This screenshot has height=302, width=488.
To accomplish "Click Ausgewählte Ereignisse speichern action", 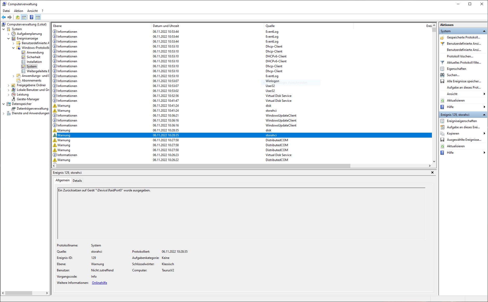I will pyautogui.click(x=464, y=140).
